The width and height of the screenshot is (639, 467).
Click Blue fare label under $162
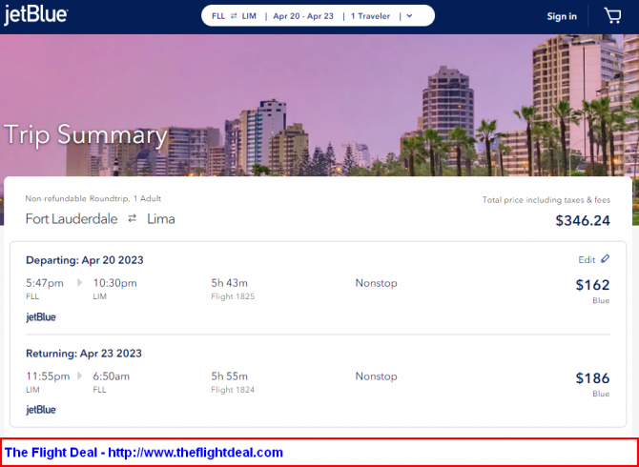pyautogui.click(x=601, y=300)
